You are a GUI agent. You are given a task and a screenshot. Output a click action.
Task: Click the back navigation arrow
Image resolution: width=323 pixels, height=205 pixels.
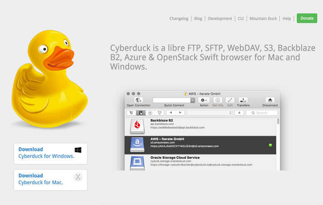click(171, 113)
